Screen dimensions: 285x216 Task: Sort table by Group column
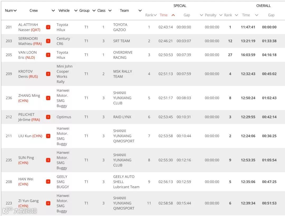94,11
